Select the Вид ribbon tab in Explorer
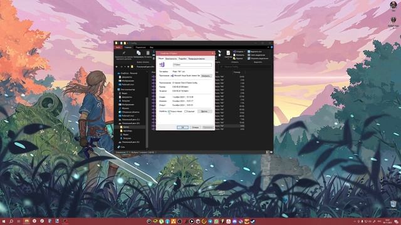The height and width of the screenshot is (225, 401). 152,47
